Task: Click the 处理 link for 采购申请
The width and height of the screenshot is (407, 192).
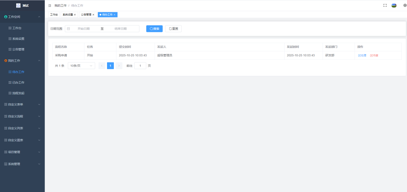Action: (x=362, y=55)
